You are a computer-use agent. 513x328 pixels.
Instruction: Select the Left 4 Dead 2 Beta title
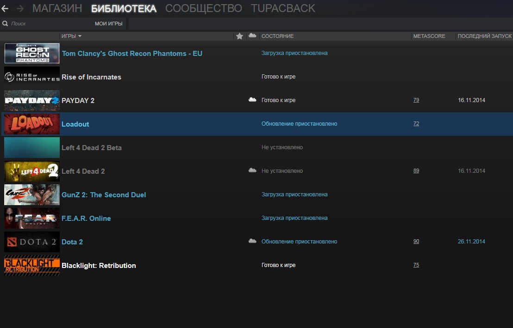pos(92,147)
